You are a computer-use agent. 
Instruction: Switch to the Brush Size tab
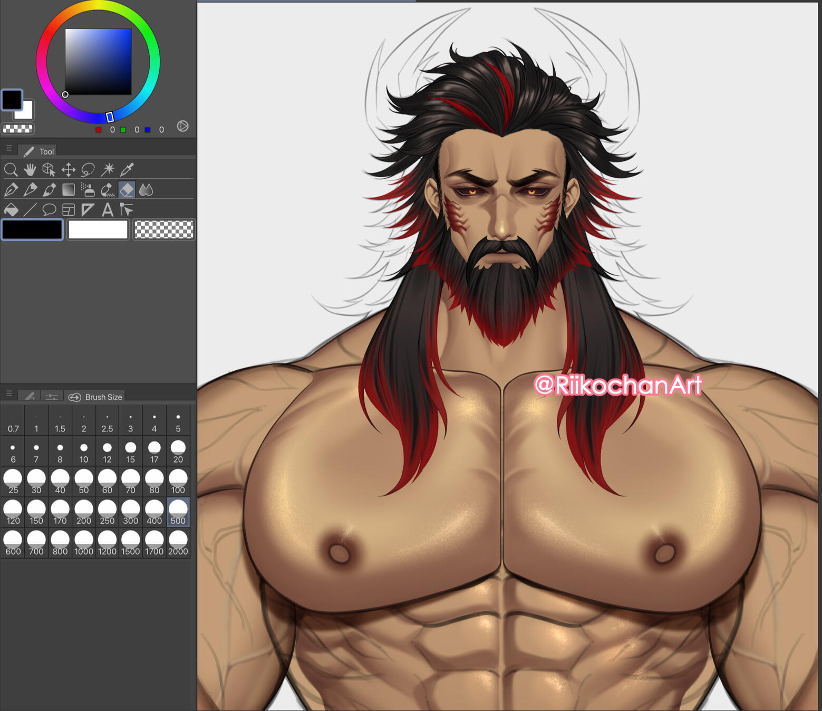96,397
